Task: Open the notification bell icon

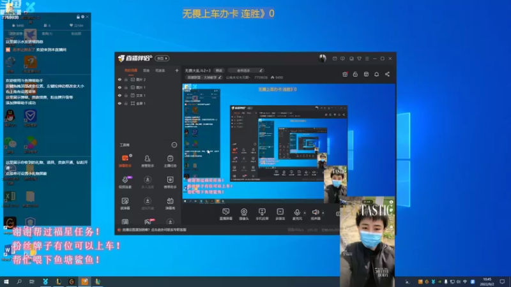Action: click(376, 74)
